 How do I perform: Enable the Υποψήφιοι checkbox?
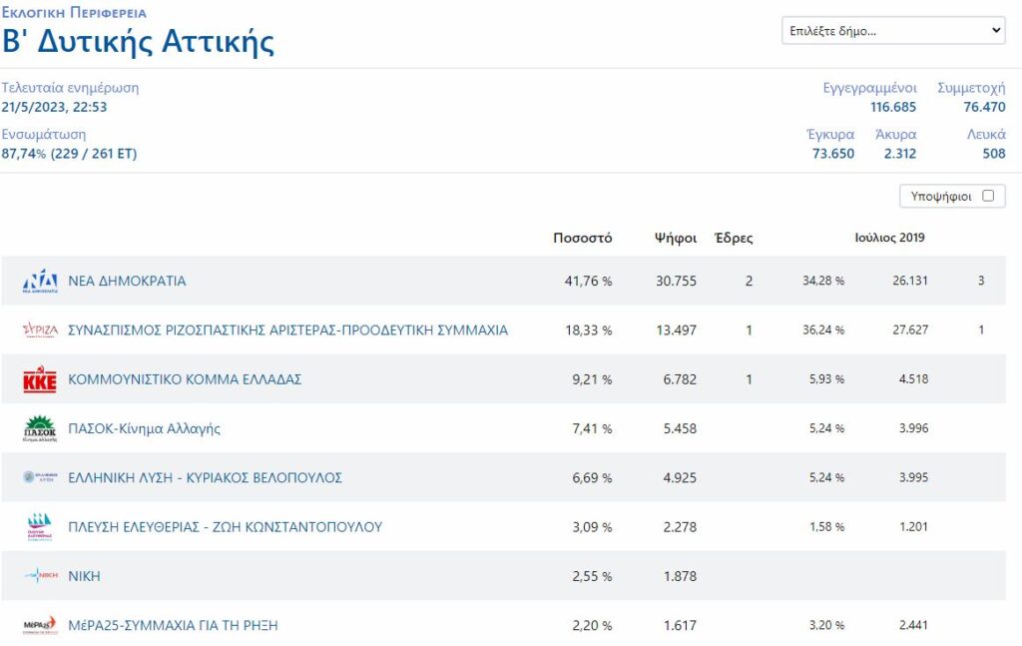click(988, 196)
